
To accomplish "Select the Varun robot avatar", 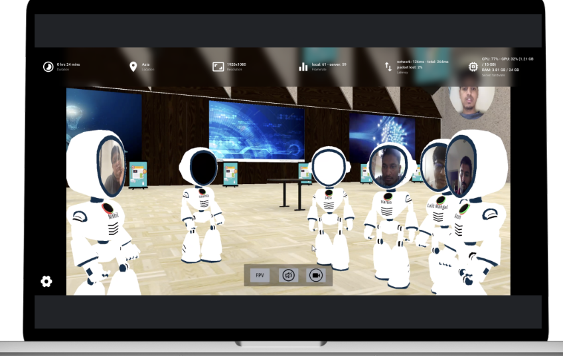I will click(387, 213).
